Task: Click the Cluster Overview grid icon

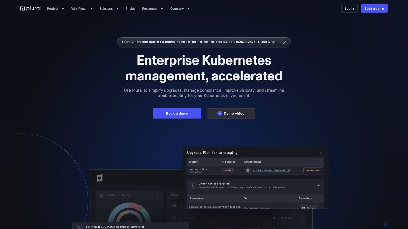Action: [x=102, y=195]
